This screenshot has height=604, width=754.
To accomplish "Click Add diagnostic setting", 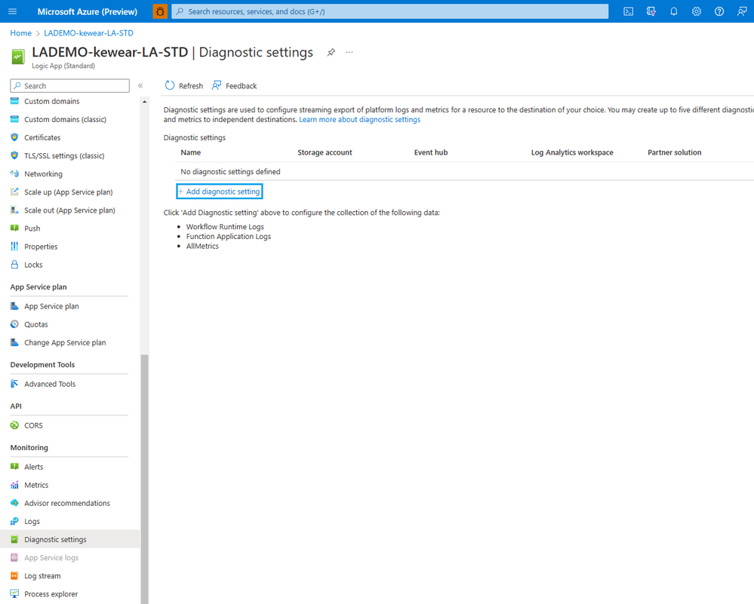I will (220, 192).
